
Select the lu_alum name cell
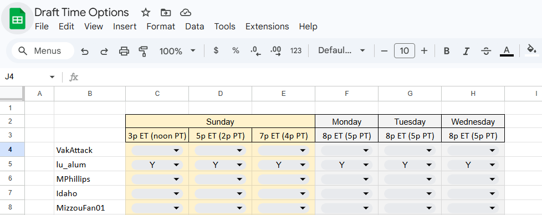coord(90,165)
